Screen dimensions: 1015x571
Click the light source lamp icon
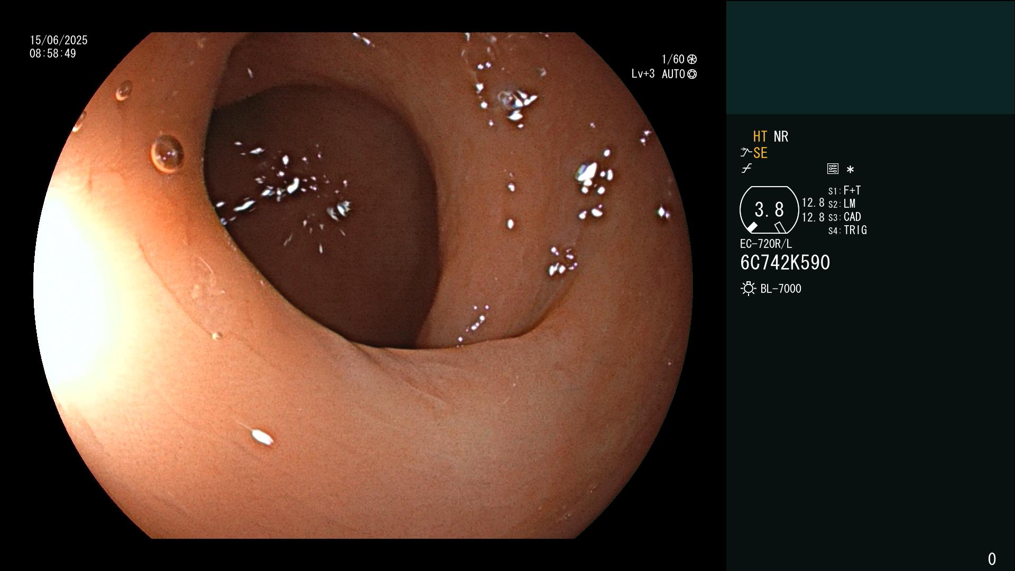(x=748, y=289)
